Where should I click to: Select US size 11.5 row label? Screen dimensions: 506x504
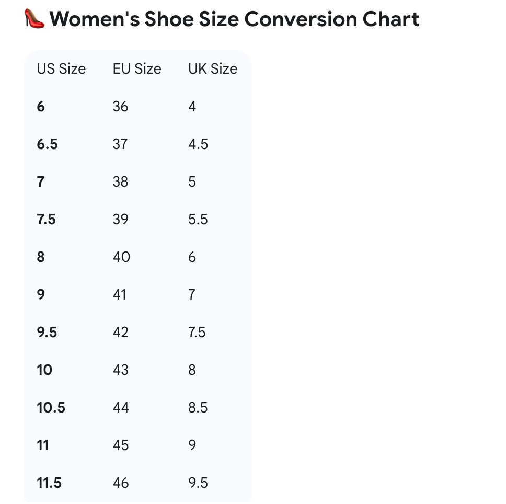[x=49, y=483]
